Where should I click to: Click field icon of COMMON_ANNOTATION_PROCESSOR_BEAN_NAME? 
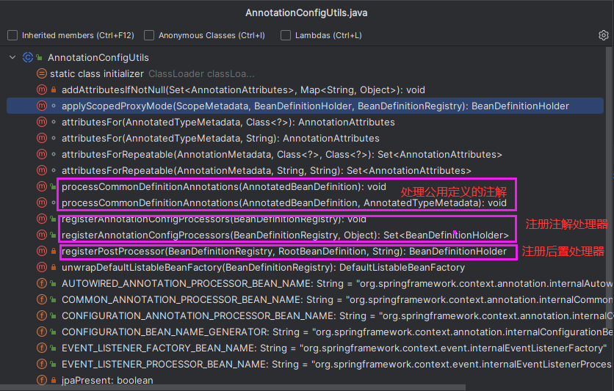point(42,299)
